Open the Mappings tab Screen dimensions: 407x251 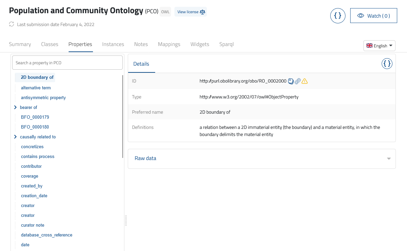(x=169, y=44)
